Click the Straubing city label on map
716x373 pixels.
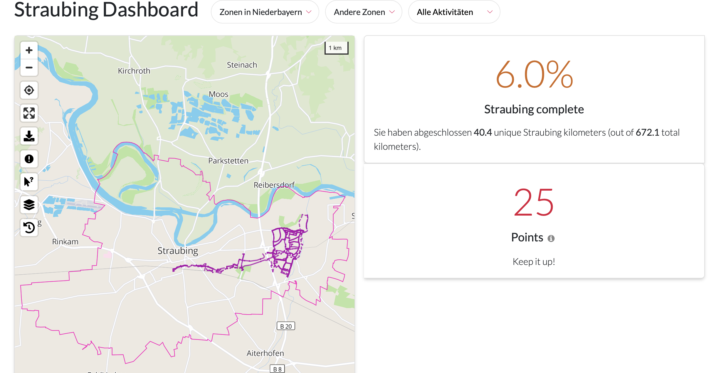(178, 251)
